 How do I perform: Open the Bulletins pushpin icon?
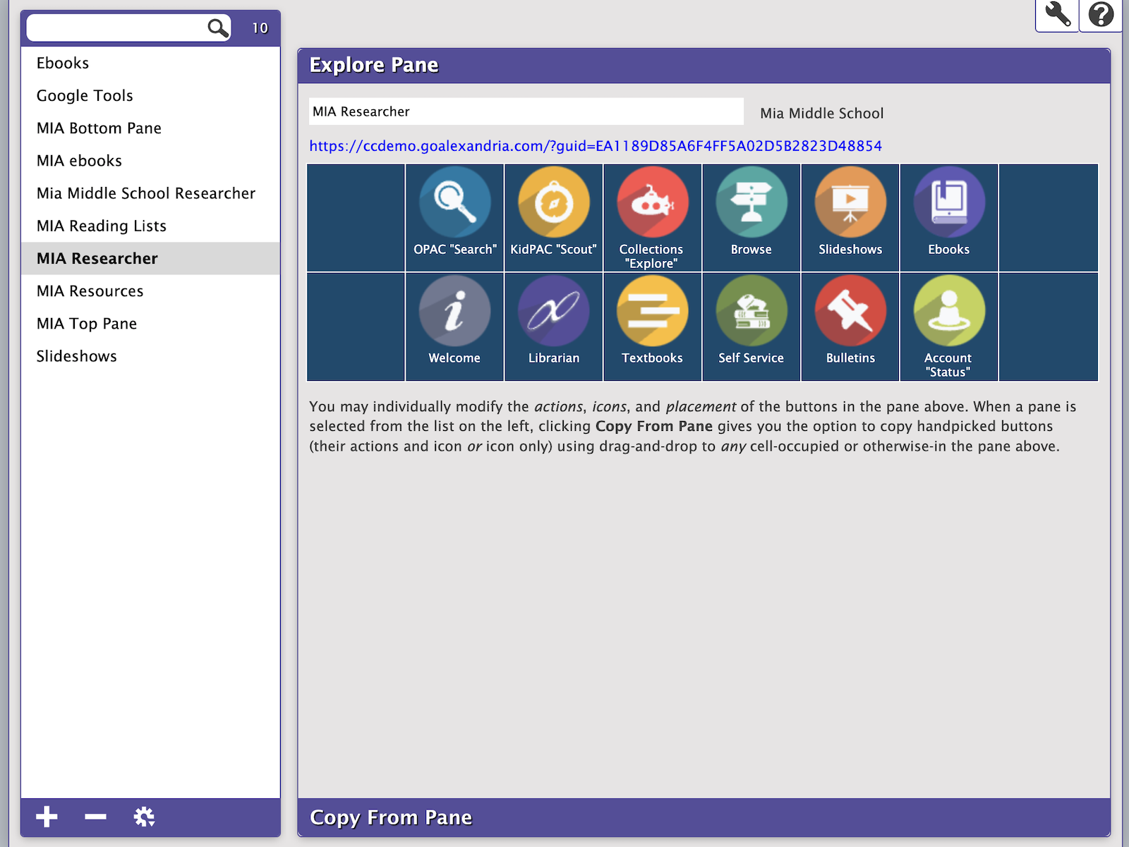click(850, 312)
